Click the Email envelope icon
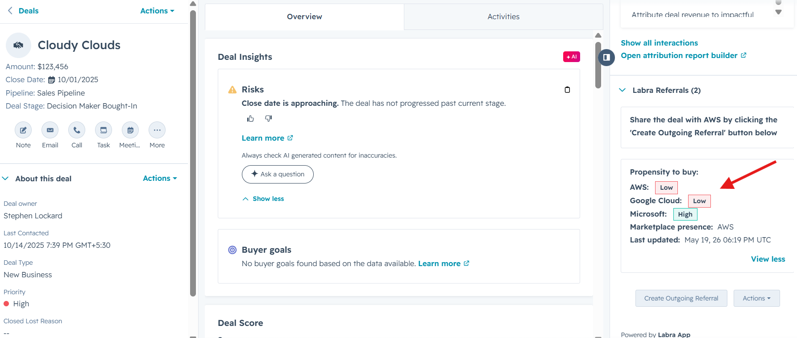Viewport: 797px width, 338px height. [x=50, y=130]
